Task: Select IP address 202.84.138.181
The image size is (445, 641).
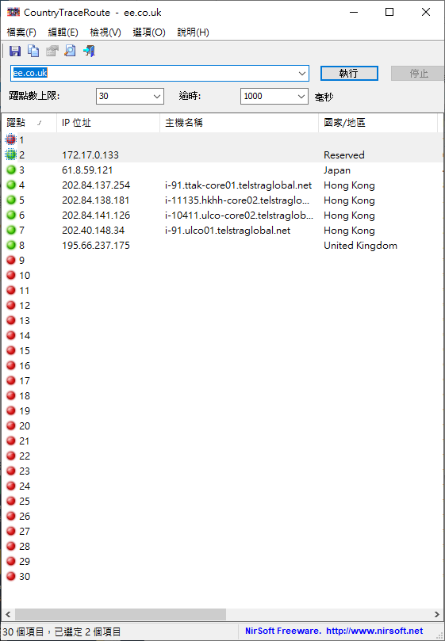Action: point(95,200)
